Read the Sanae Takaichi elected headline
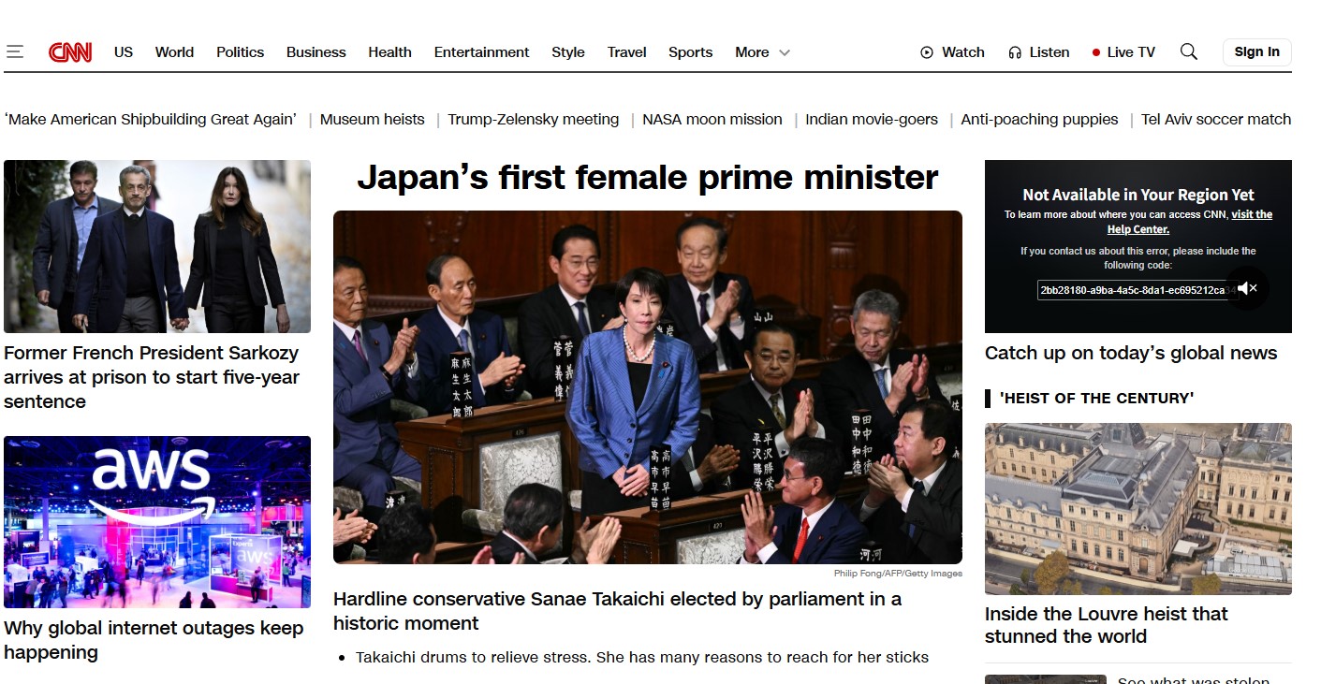Image resolution: width=1321 pixels, height=684 pixels. tap(617, 611)
